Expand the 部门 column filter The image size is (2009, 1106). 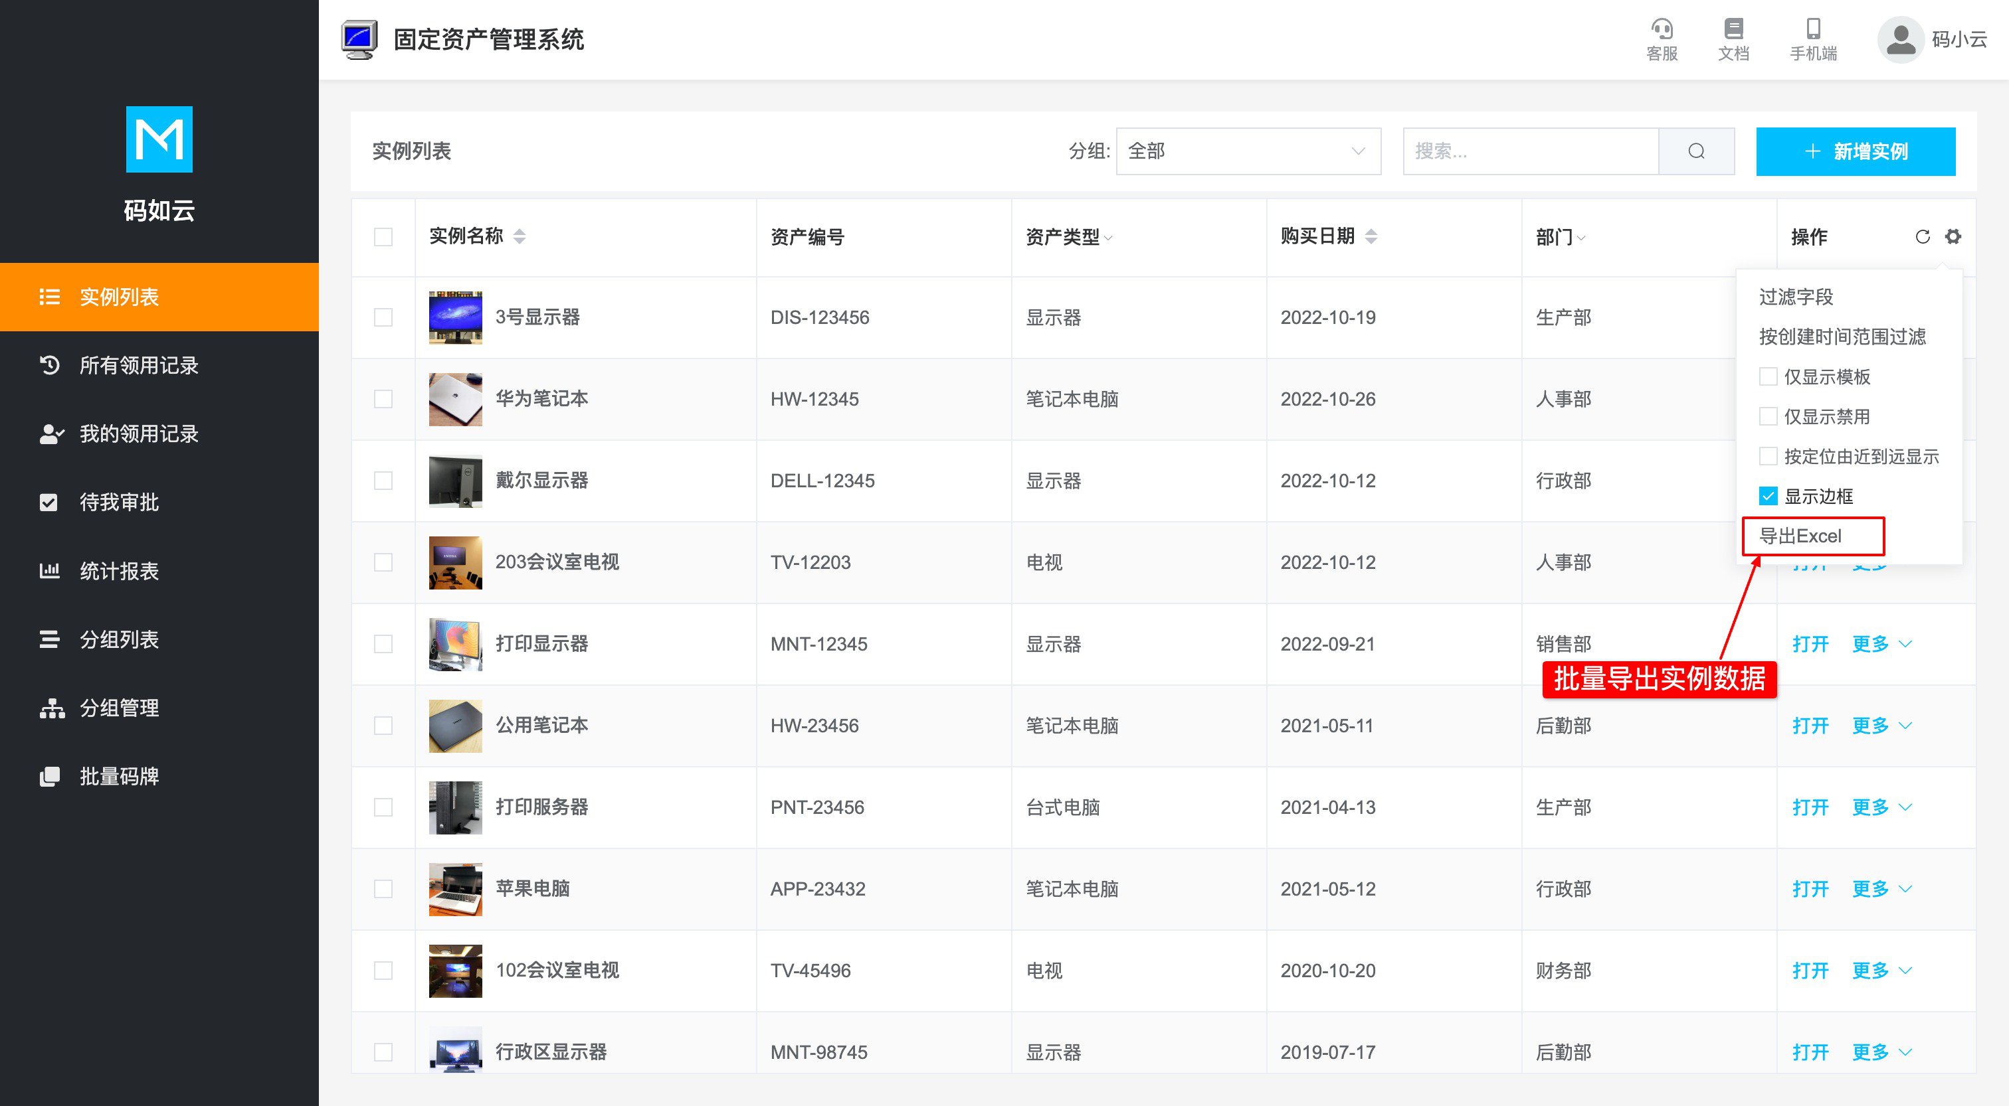[1581, 238]
